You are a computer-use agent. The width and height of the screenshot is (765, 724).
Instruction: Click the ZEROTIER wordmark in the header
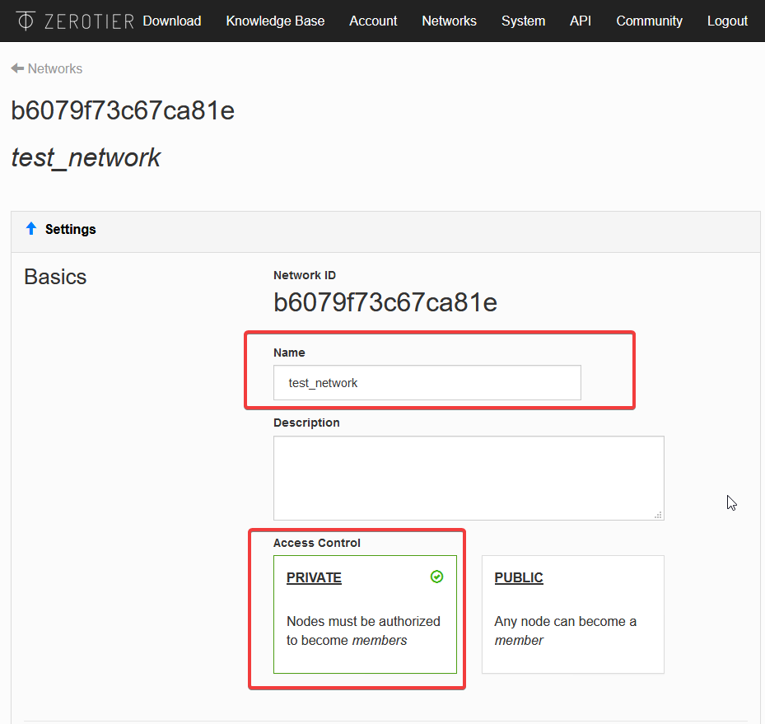pos(89,21)
